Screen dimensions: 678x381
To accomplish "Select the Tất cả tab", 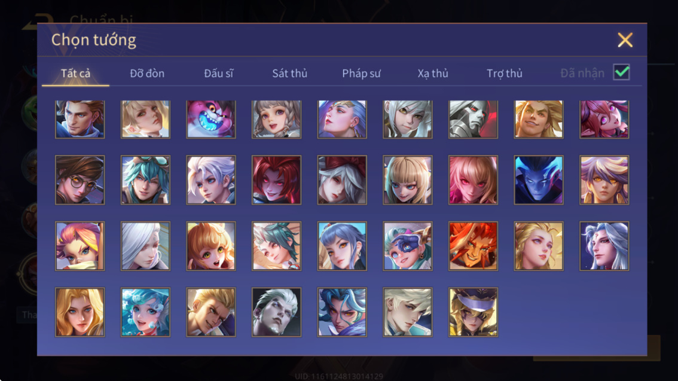I will pyautogui.click(x=76, y=74).
